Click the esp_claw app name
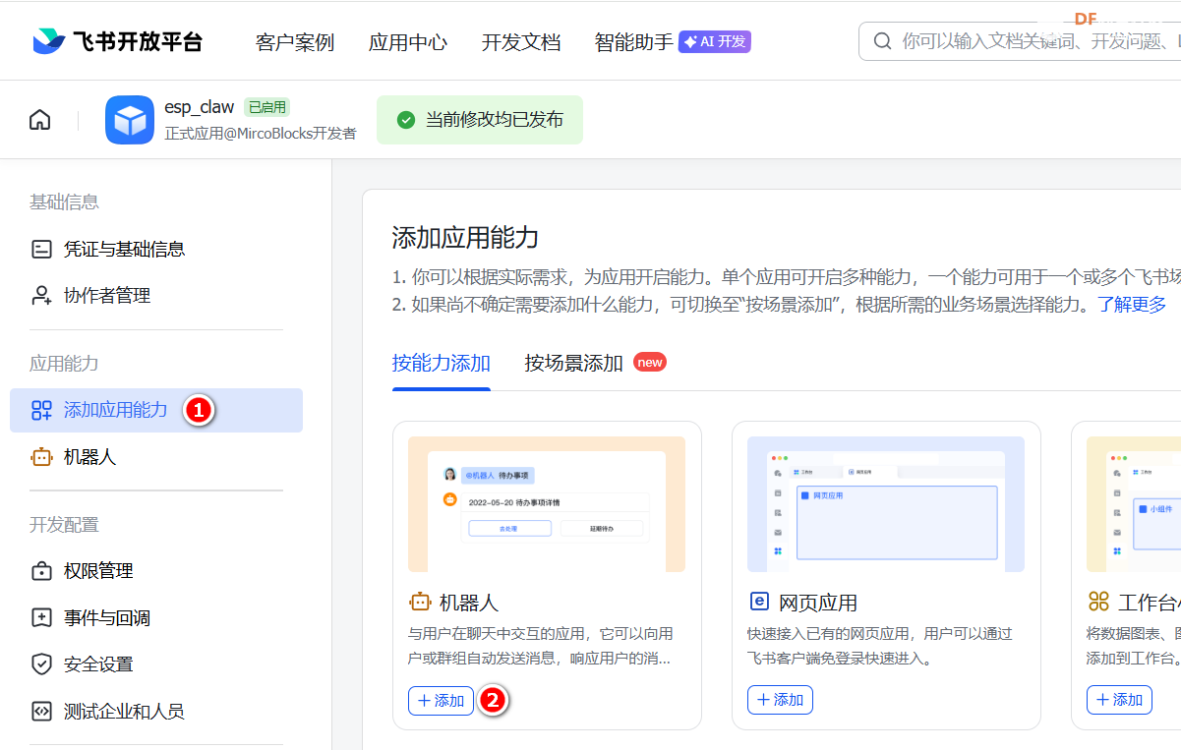 (200, 107)
